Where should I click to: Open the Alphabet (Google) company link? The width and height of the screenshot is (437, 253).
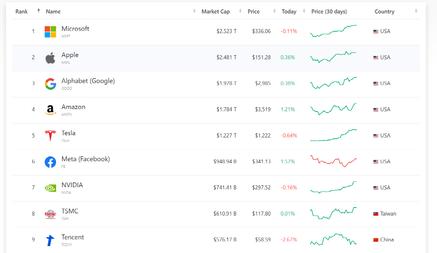(88, 81)
